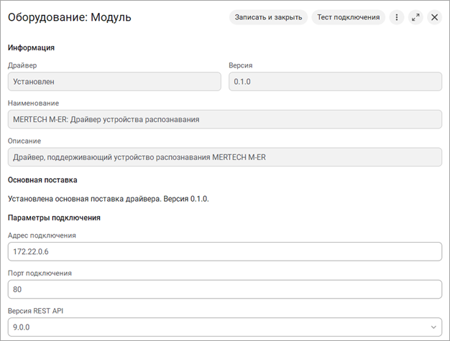450x341 pixels.
Task: Click the Порт подключения label
Action: tap(40, 274)
